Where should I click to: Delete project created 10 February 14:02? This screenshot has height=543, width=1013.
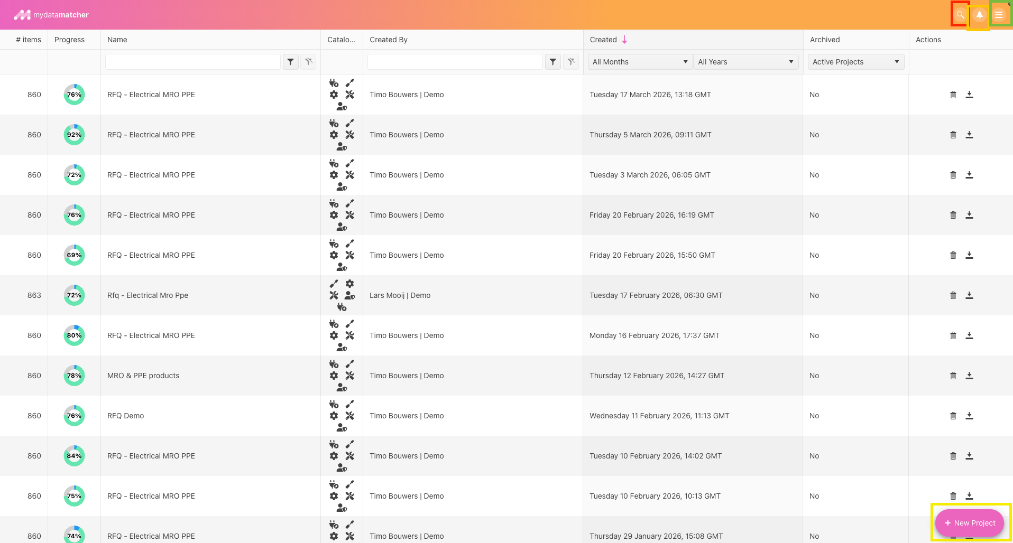[x=953, y=456]
